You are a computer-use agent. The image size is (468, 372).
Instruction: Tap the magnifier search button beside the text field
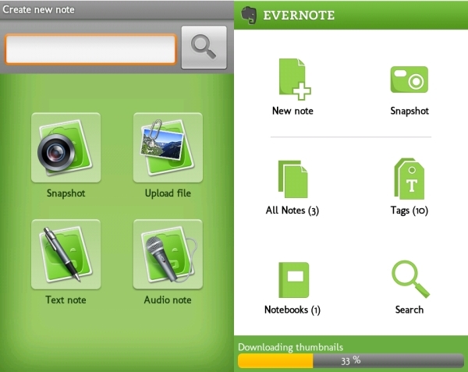point(204,48)
